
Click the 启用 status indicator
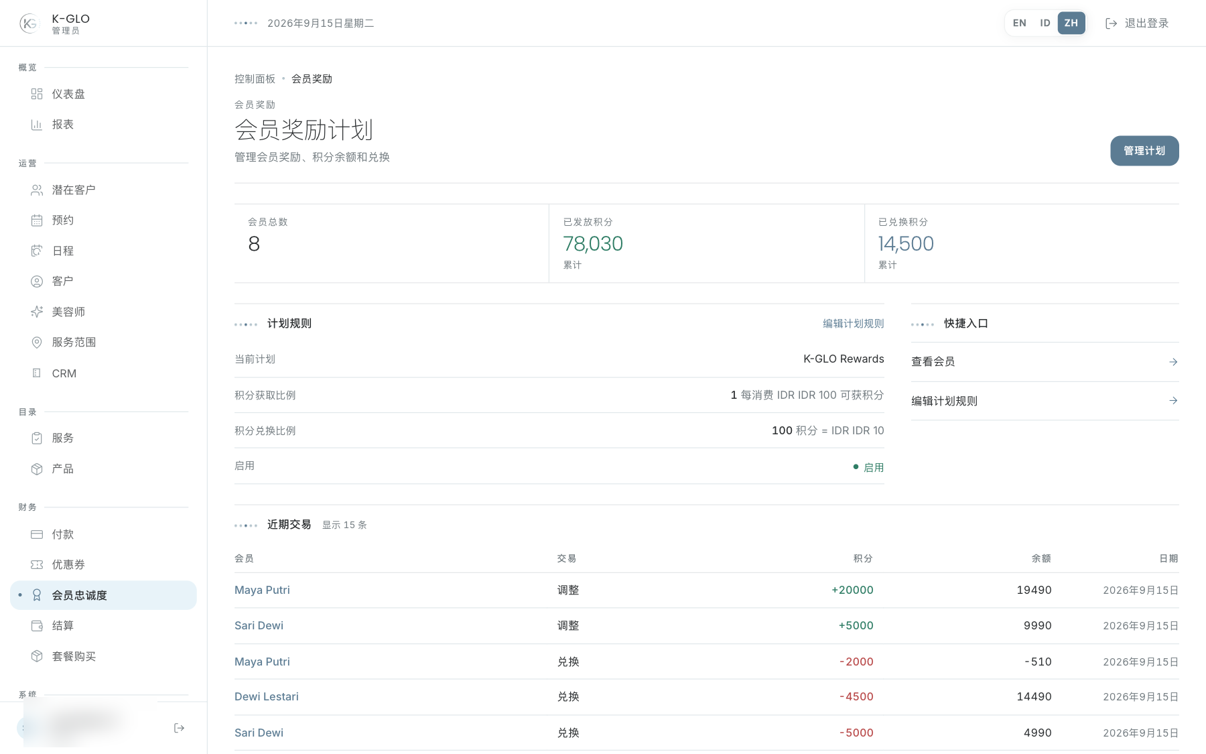click(x=868, y=468)
